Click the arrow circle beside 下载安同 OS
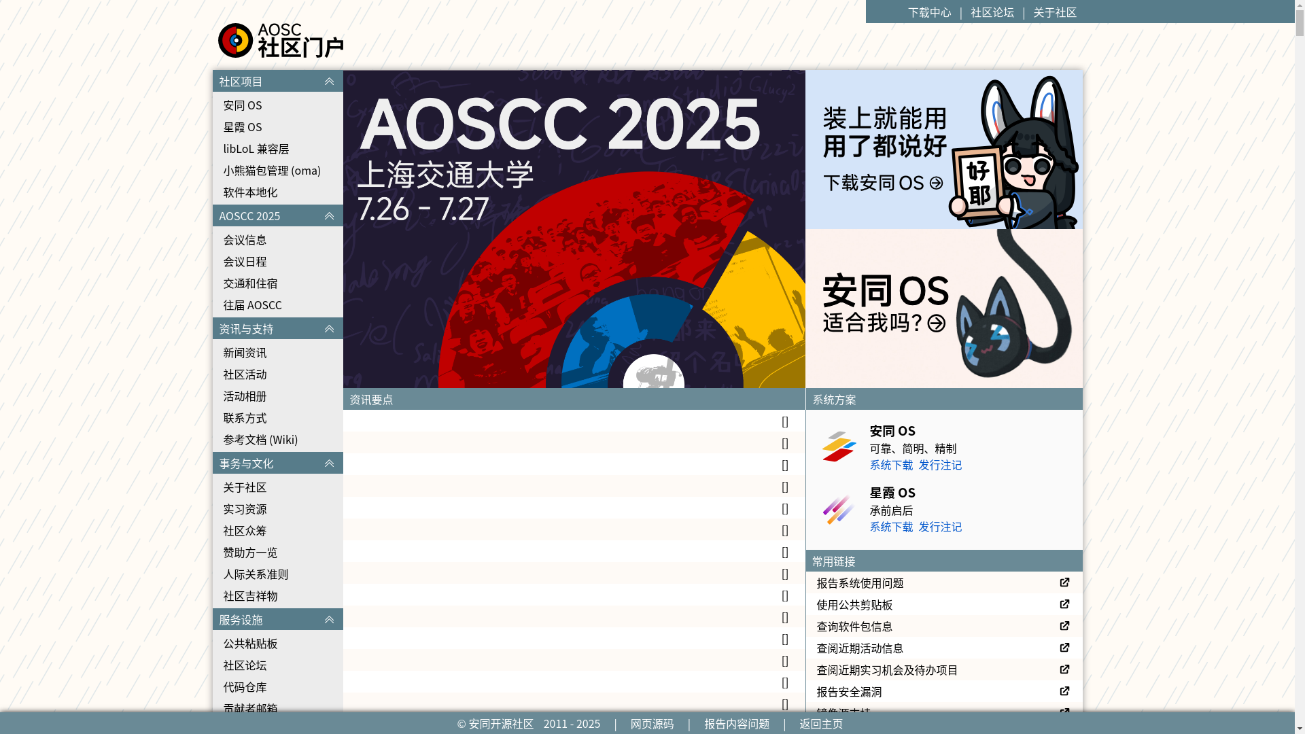The height and width of the screenshot is (734, 1305). coord(936,183)
